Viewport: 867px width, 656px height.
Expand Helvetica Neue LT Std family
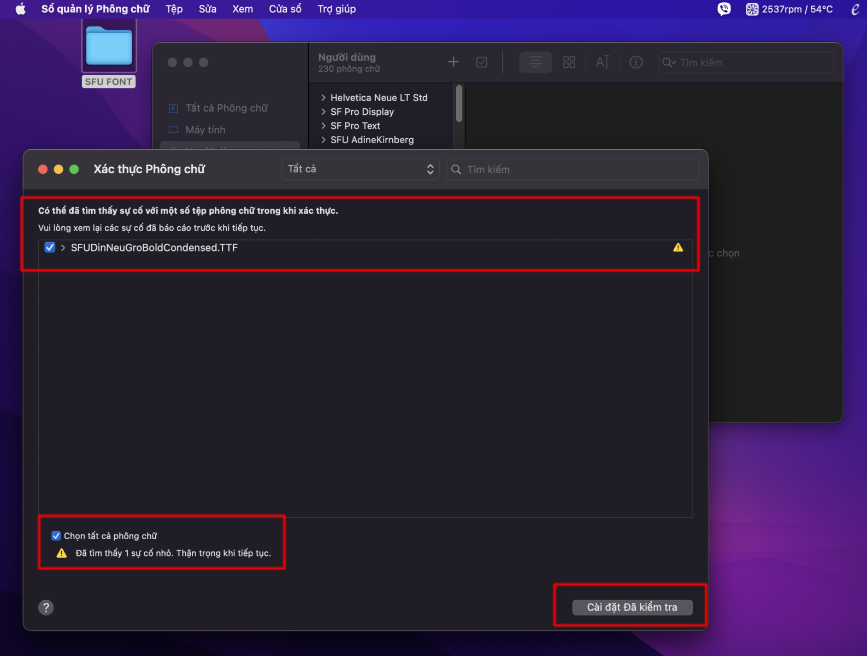(323, 98)
